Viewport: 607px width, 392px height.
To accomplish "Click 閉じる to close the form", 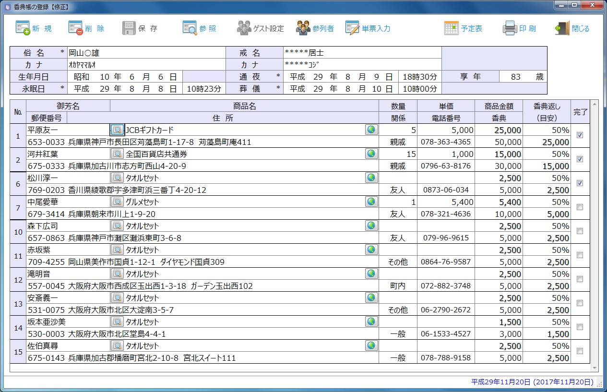I will tap(572, 28).
